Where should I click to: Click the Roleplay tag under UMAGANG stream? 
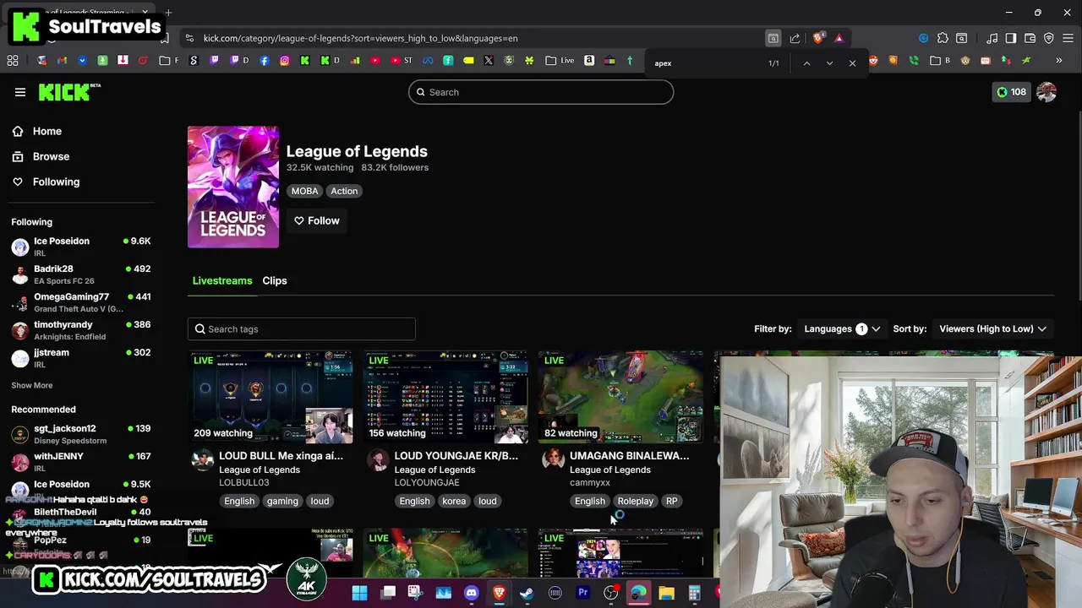point(635,501)
